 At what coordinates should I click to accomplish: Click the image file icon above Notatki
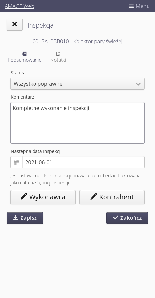58,54
